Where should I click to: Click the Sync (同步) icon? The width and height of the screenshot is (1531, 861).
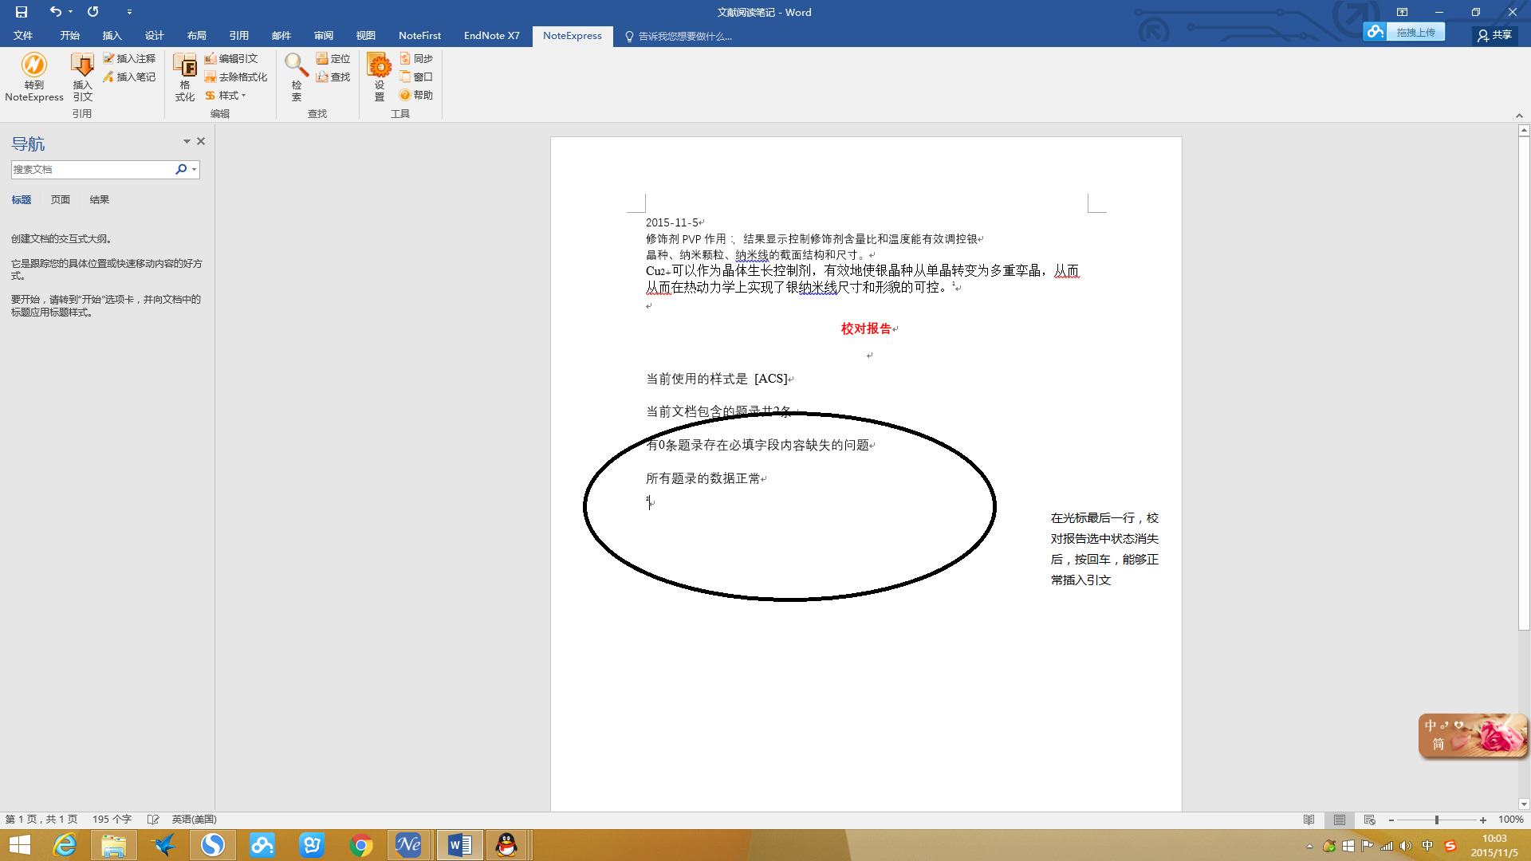(x=405, y=58)
